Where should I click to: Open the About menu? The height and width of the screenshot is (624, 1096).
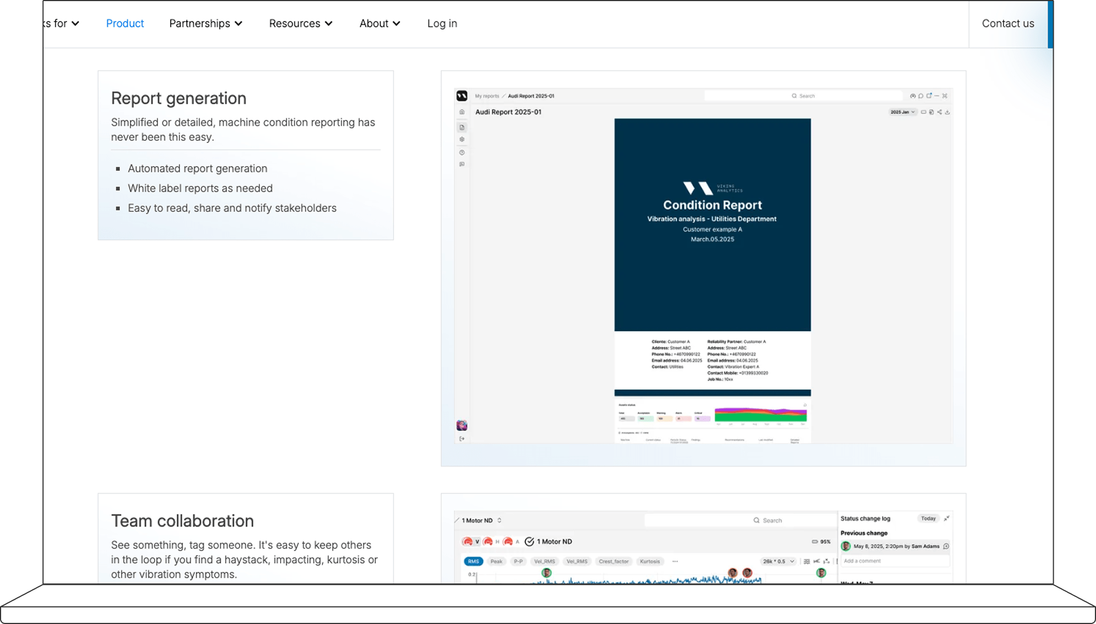coord(380,24)
